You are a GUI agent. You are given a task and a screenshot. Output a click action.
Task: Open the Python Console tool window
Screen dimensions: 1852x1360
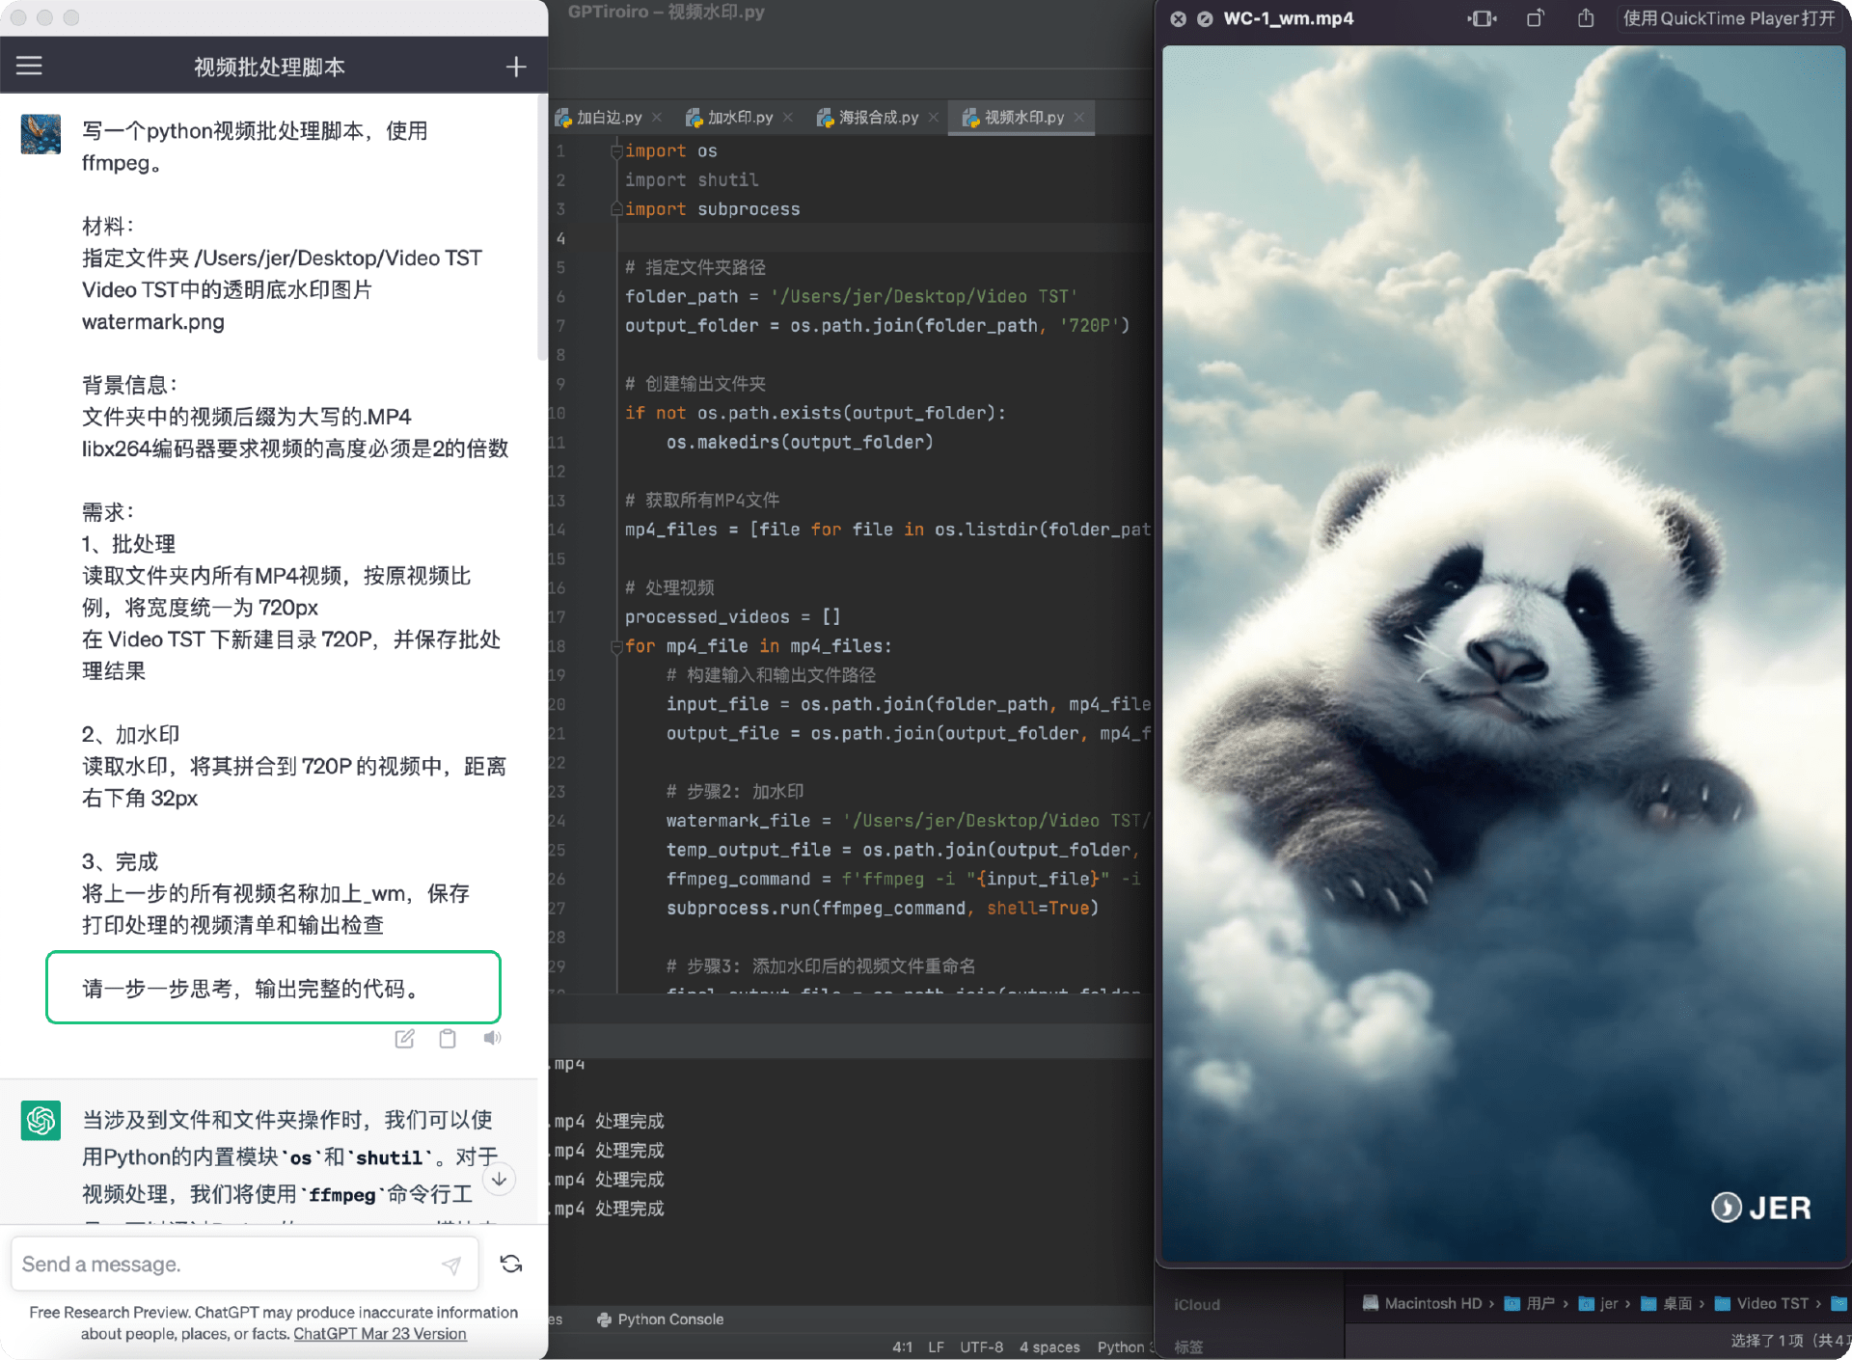(x=661, y=1319)
